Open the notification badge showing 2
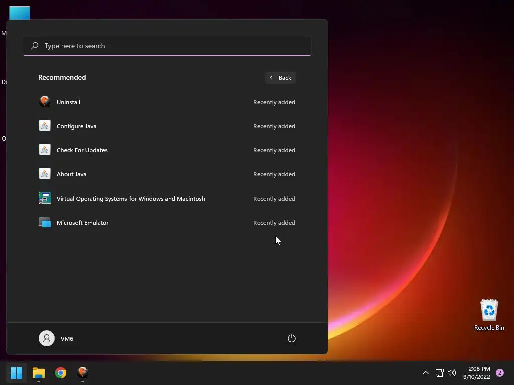 tap(499, 373)
